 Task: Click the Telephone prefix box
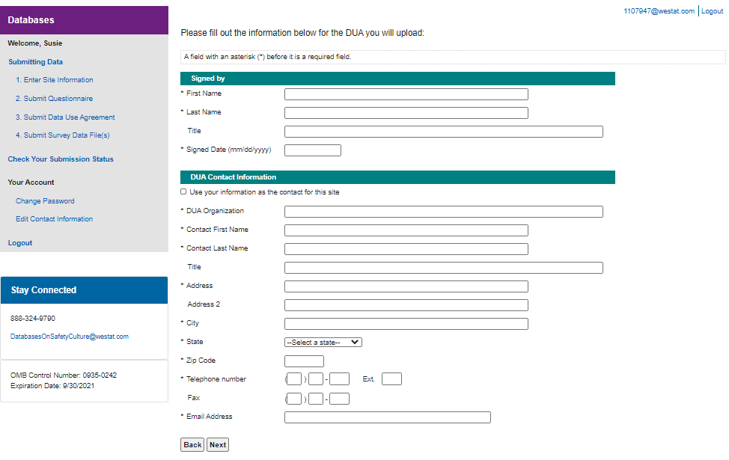(x=316, y=379)
